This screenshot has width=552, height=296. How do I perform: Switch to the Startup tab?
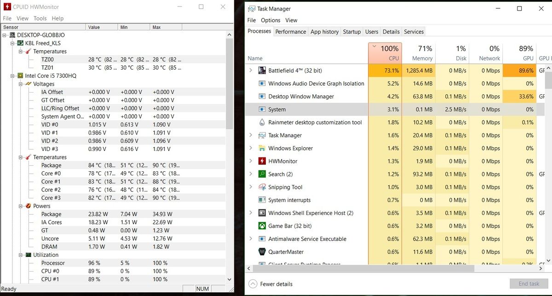(352, 32)
